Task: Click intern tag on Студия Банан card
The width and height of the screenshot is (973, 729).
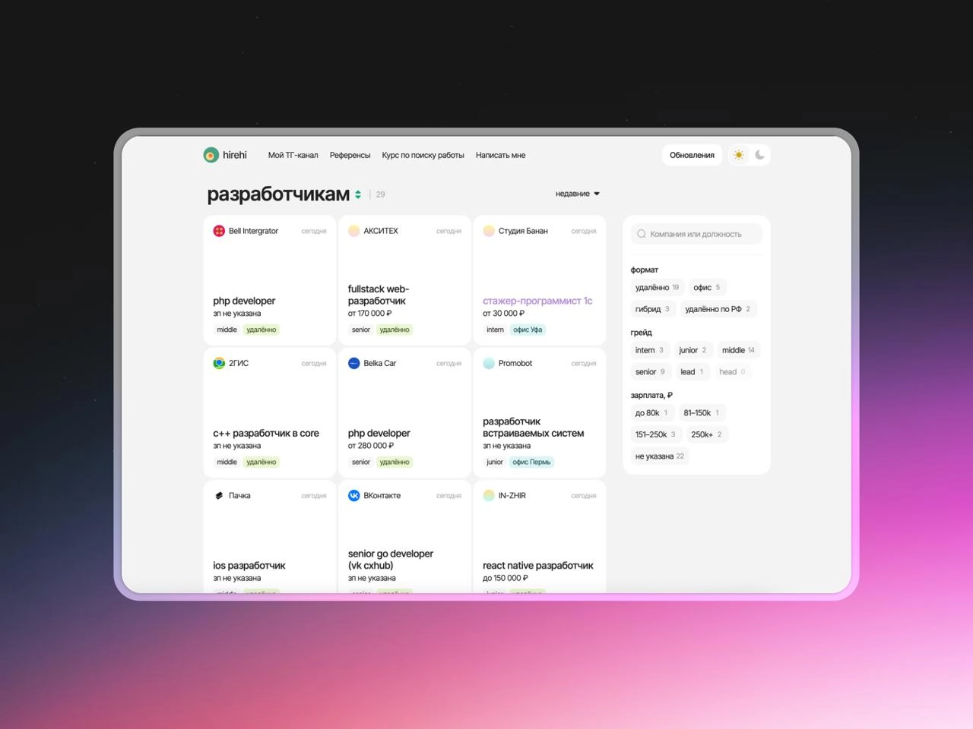Action: [x=495, y=330]
